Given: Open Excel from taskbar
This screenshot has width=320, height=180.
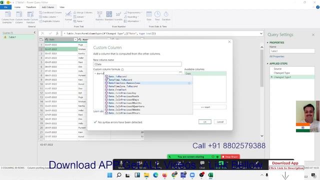Looking at the screenshot, I should (x=210, y=175).
